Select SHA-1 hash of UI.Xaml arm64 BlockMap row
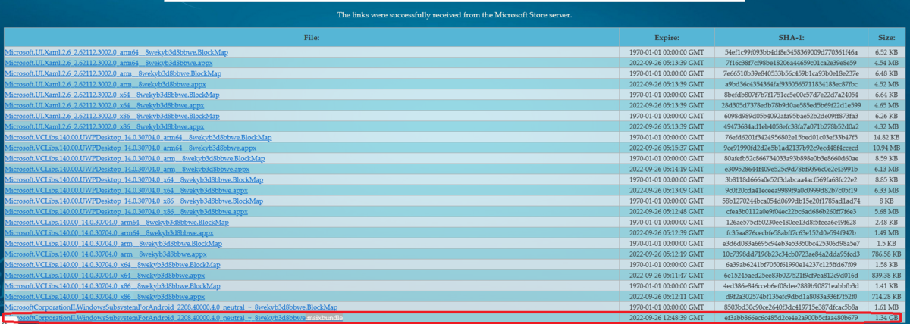The height and width of the screenshot is (324, 910). [791, 52]
